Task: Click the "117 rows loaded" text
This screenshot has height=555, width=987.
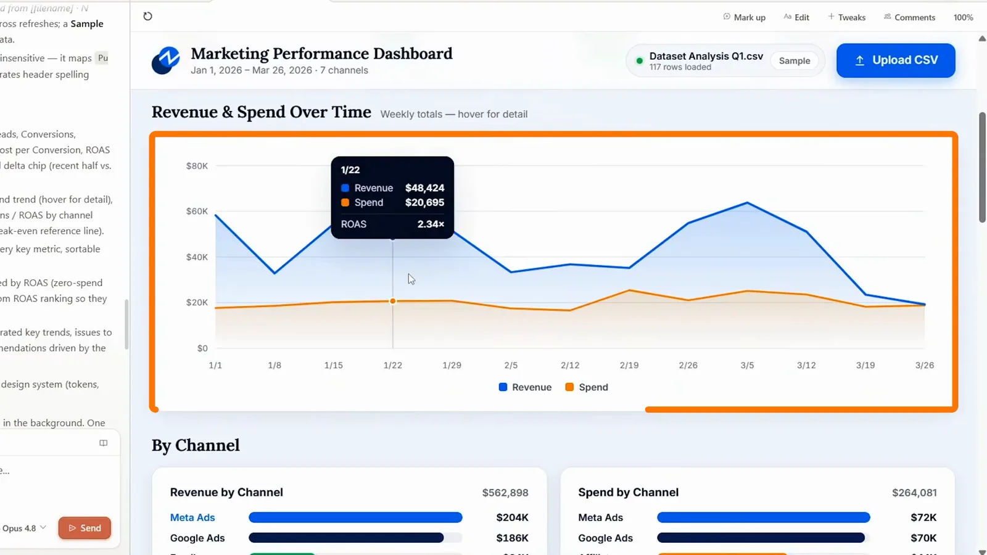Action: click(680, 67)
